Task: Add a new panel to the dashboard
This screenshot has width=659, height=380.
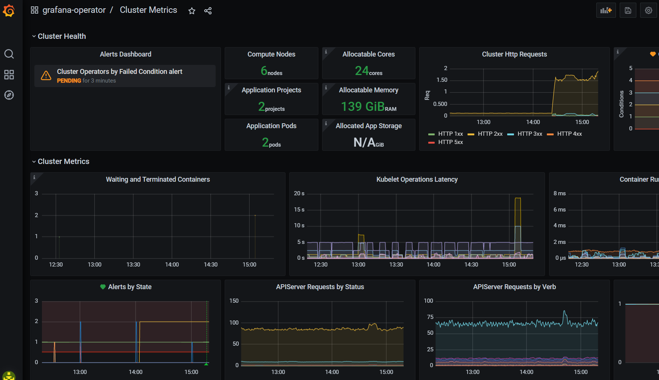Action: pyautogui.click(x=606, y=10)
